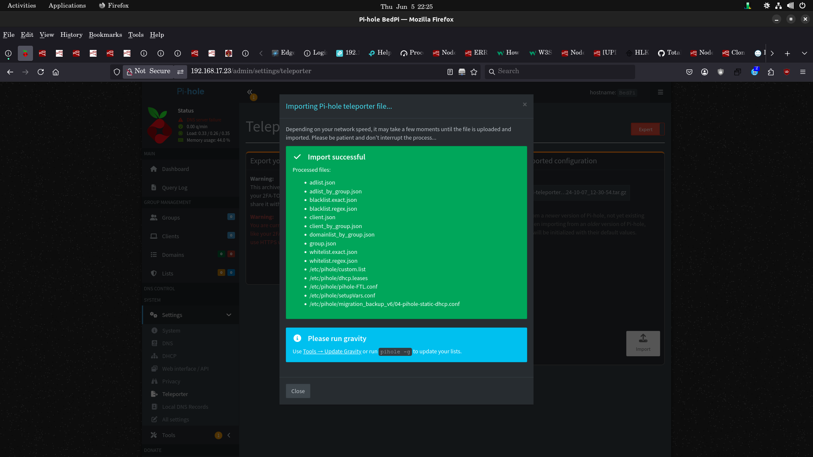The height and width of the screenshot is (457, 813).
Task: Open the system power icon menu
Action: click(802, 6)
